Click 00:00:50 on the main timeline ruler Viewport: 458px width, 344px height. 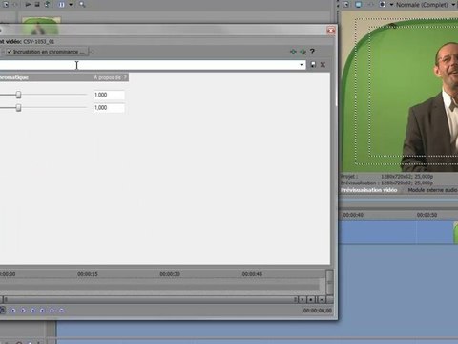[x=427, y=215]
